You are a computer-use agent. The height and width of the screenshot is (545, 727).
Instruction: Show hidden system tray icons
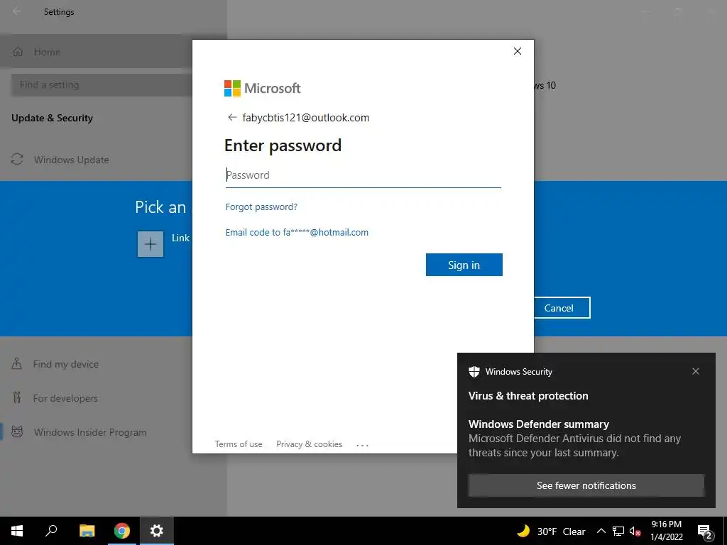pyautogui.click(x=601, y=531)
